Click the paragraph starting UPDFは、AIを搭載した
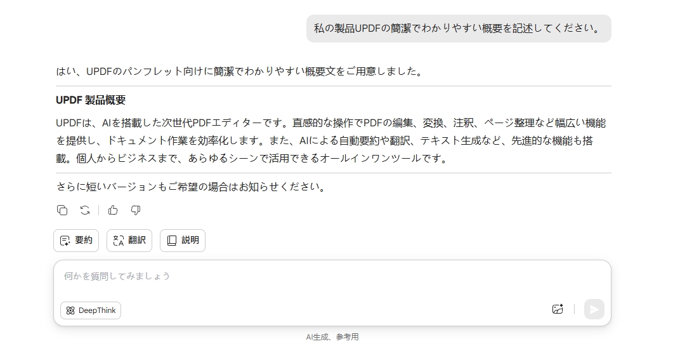673x346 pixels. [x=331, y=140]
